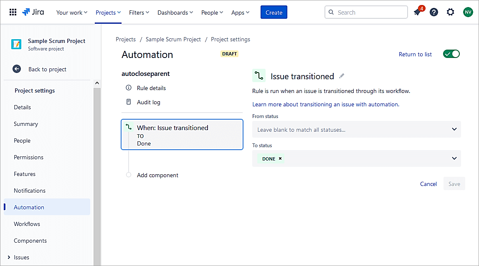Select Workflows in project settings sidebar
Screen dimensions: 479x266
click(27, 224)
